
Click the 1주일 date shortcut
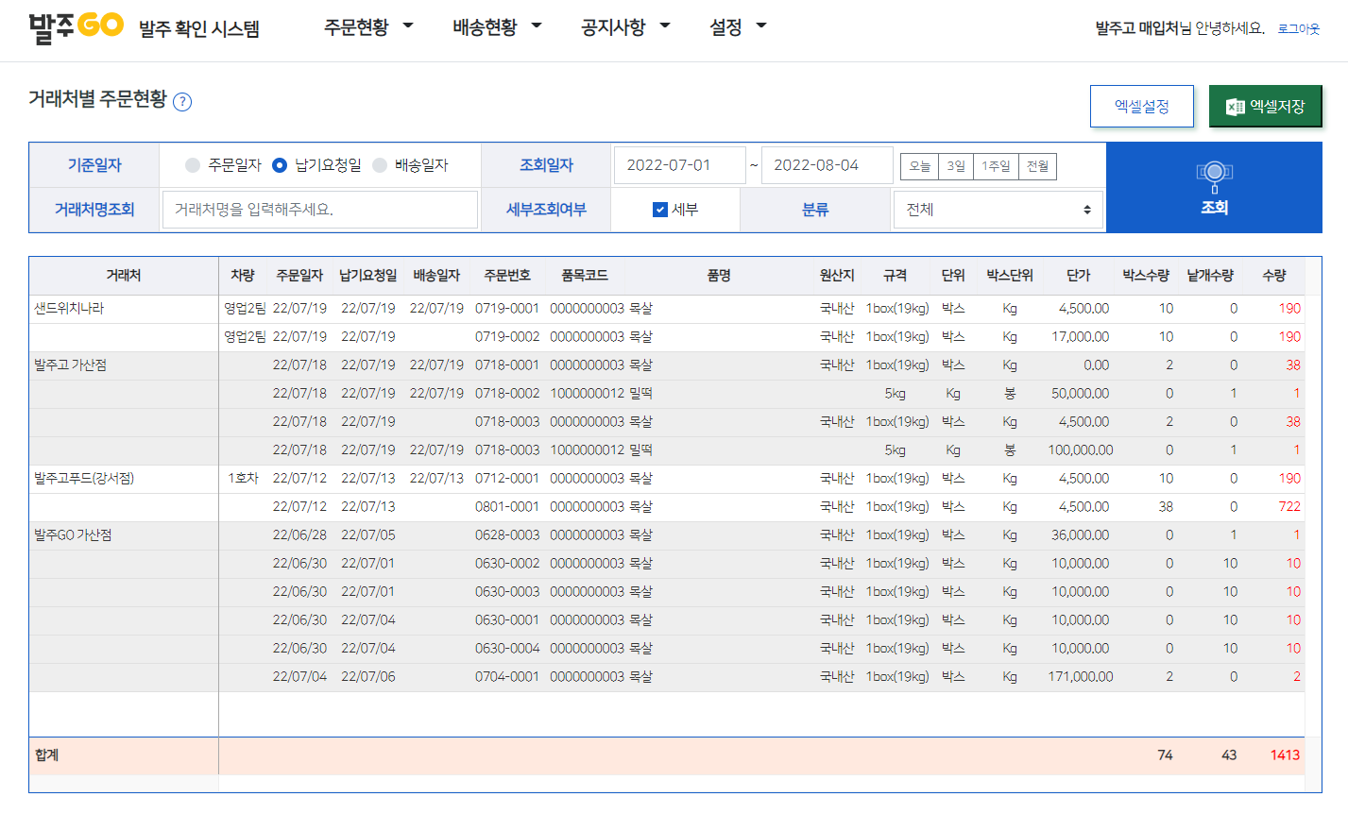click(x=996, y=166)
